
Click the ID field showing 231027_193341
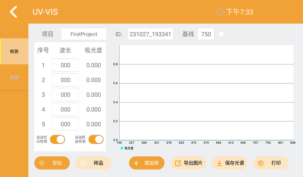pyautogui.click(x=150, y=34)
